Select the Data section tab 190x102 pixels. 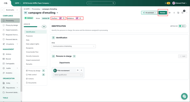[x=35, y=40]
